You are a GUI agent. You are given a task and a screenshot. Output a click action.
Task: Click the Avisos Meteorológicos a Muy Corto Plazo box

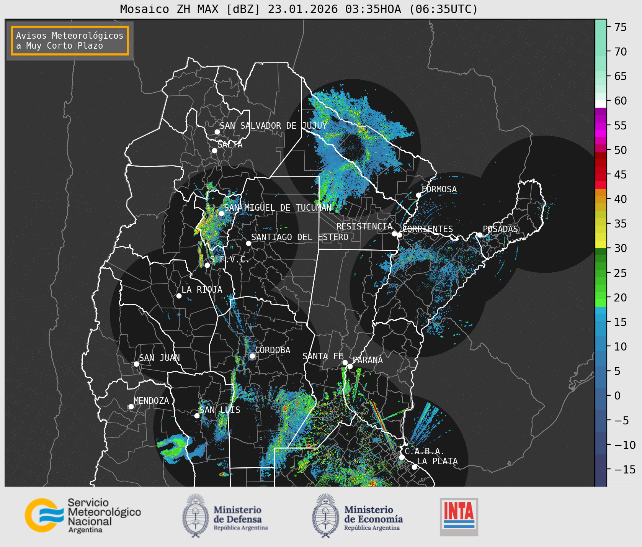(x=70, y=41)
